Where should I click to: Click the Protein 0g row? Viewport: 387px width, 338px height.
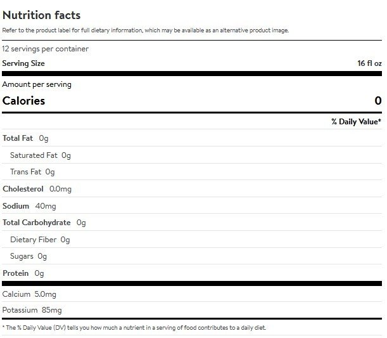[x=192, y=273]
